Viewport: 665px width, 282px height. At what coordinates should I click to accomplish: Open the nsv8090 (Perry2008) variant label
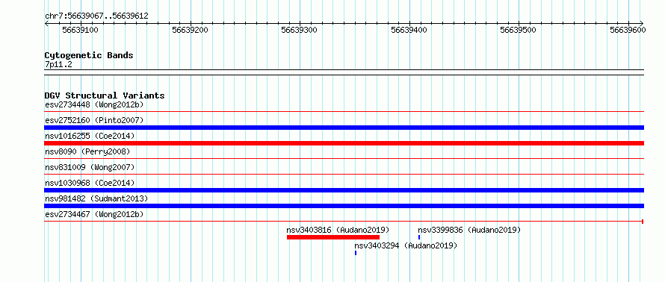click(x=87, y=151)
